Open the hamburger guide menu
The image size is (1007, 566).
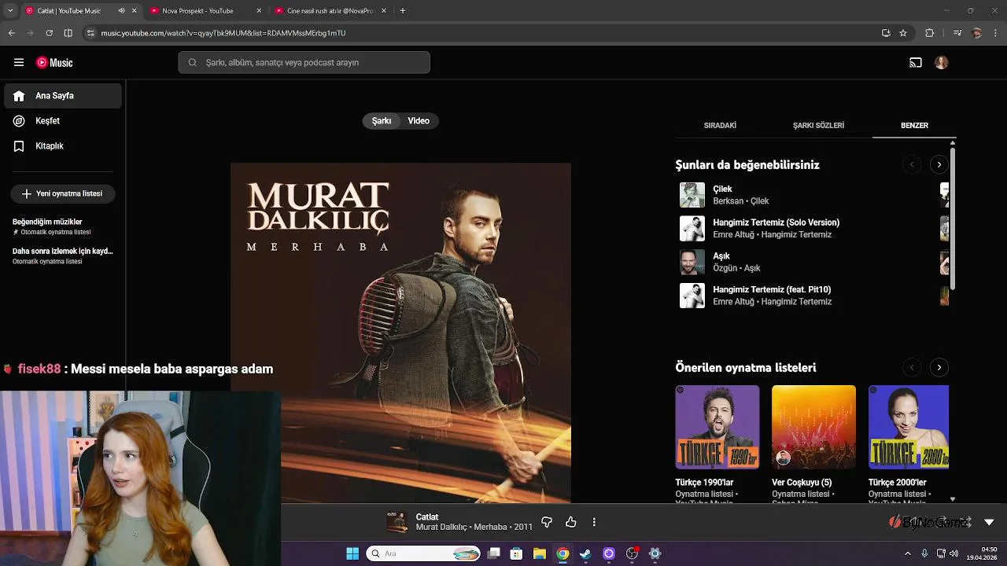[19, 63]
